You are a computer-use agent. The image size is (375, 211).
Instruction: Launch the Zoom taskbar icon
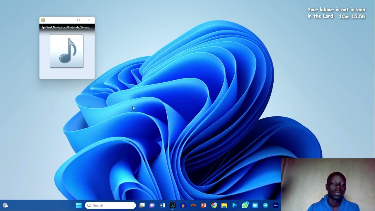[x=255, y=205]
